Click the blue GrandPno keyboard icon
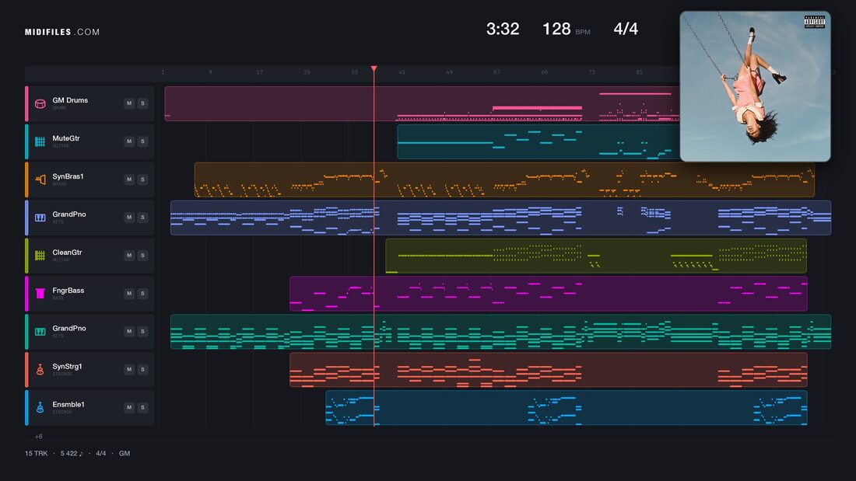The image size is (856, 481). pos(40,218)
